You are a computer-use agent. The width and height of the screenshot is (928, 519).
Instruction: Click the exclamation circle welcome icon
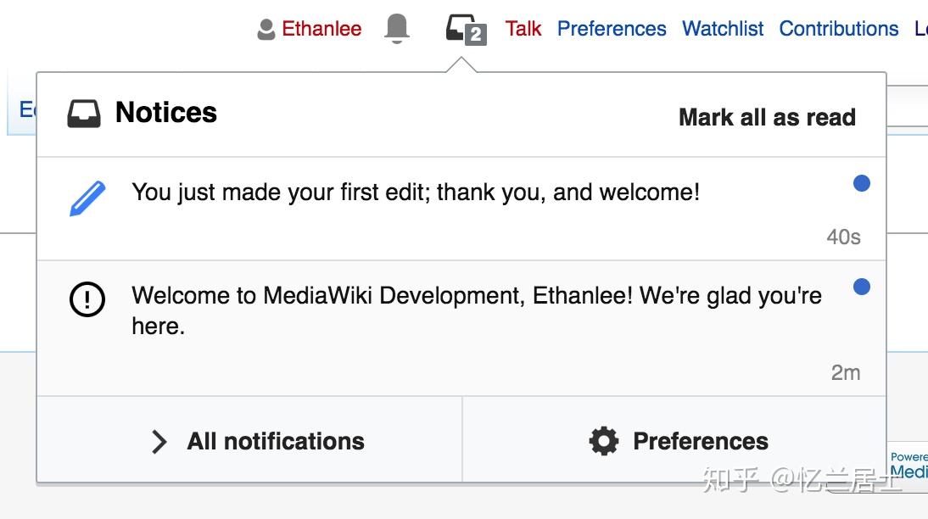(x=87, y=299)
